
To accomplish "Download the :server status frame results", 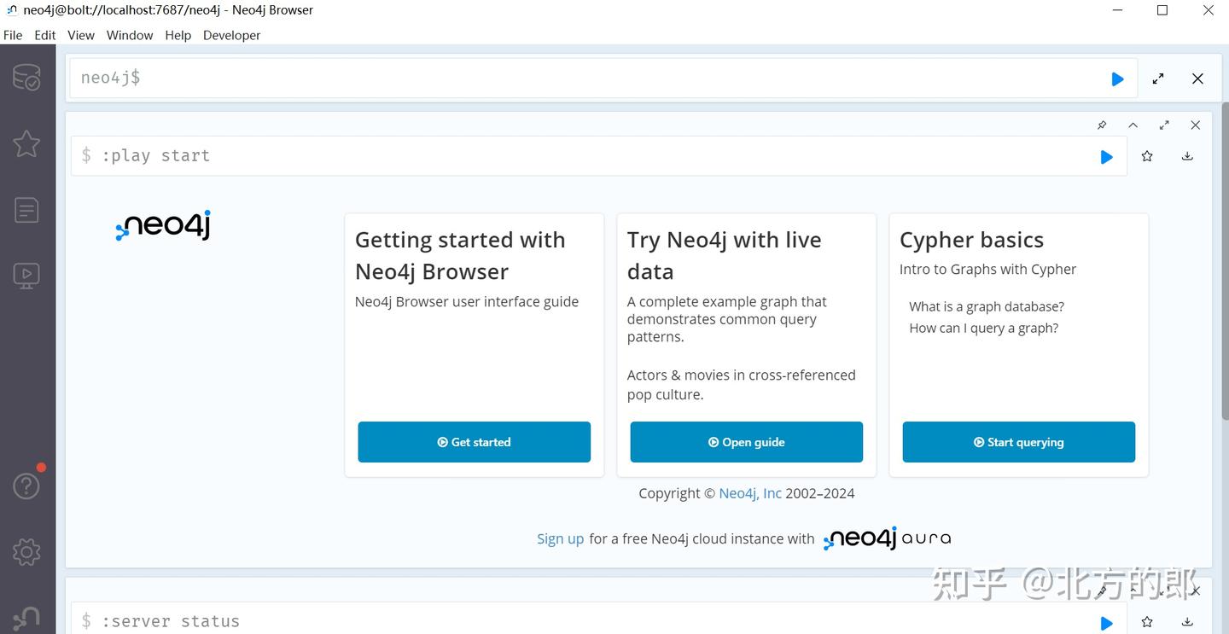I will (1187, 622).
